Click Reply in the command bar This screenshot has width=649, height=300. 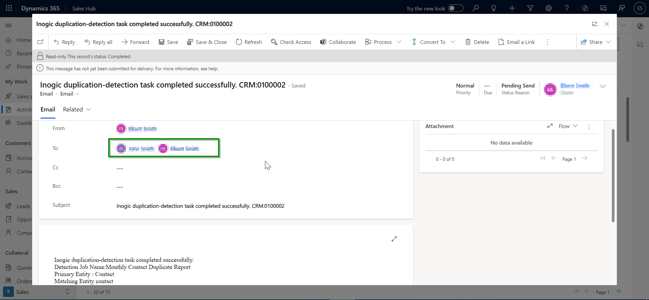click(x=64, y=42)
